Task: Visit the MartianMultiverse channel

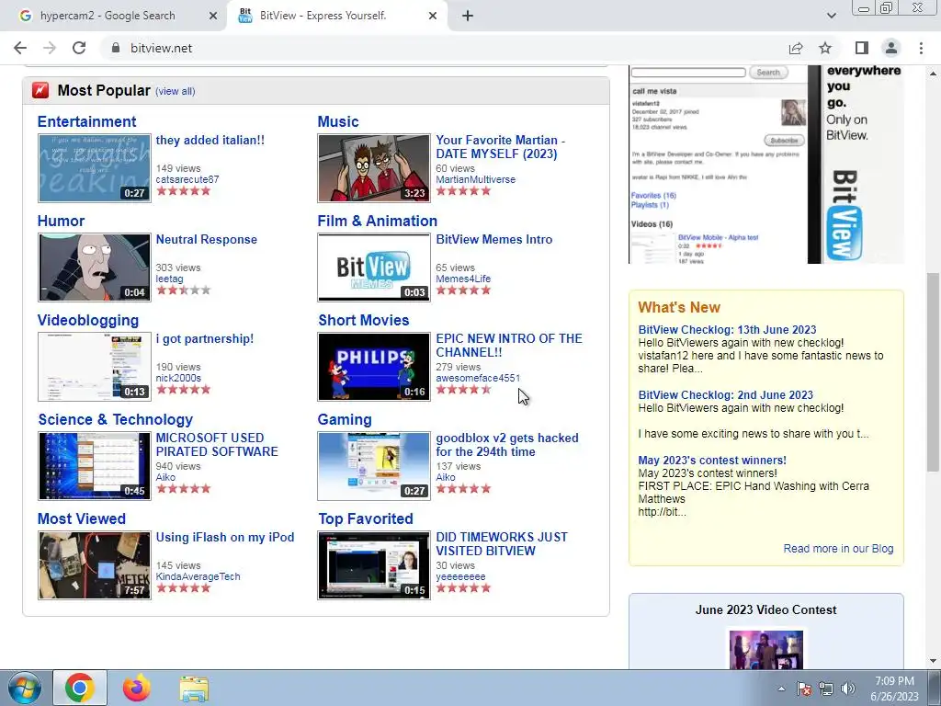Action: coord(475,179)
